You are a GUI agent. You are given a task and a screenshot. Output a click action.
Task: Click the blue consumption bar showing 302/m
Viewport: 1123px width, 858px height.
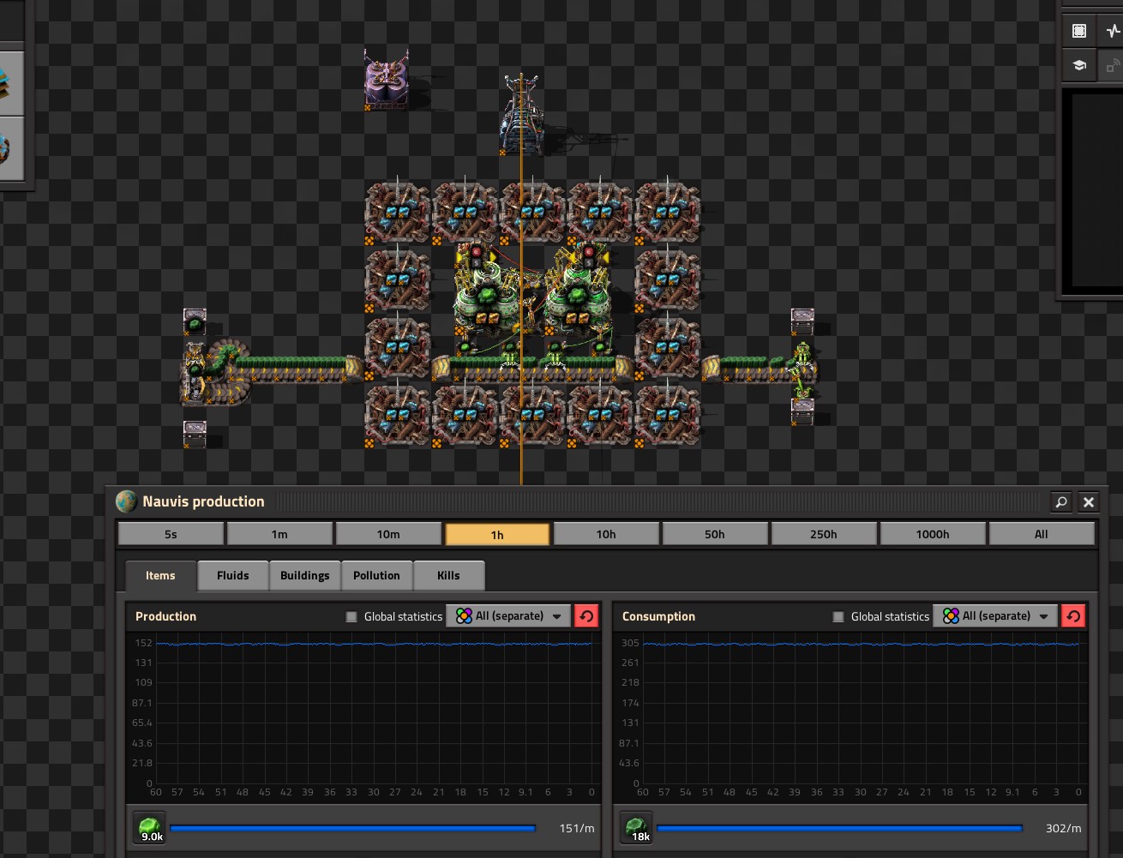pyautogui.click(x=840, y=828)
